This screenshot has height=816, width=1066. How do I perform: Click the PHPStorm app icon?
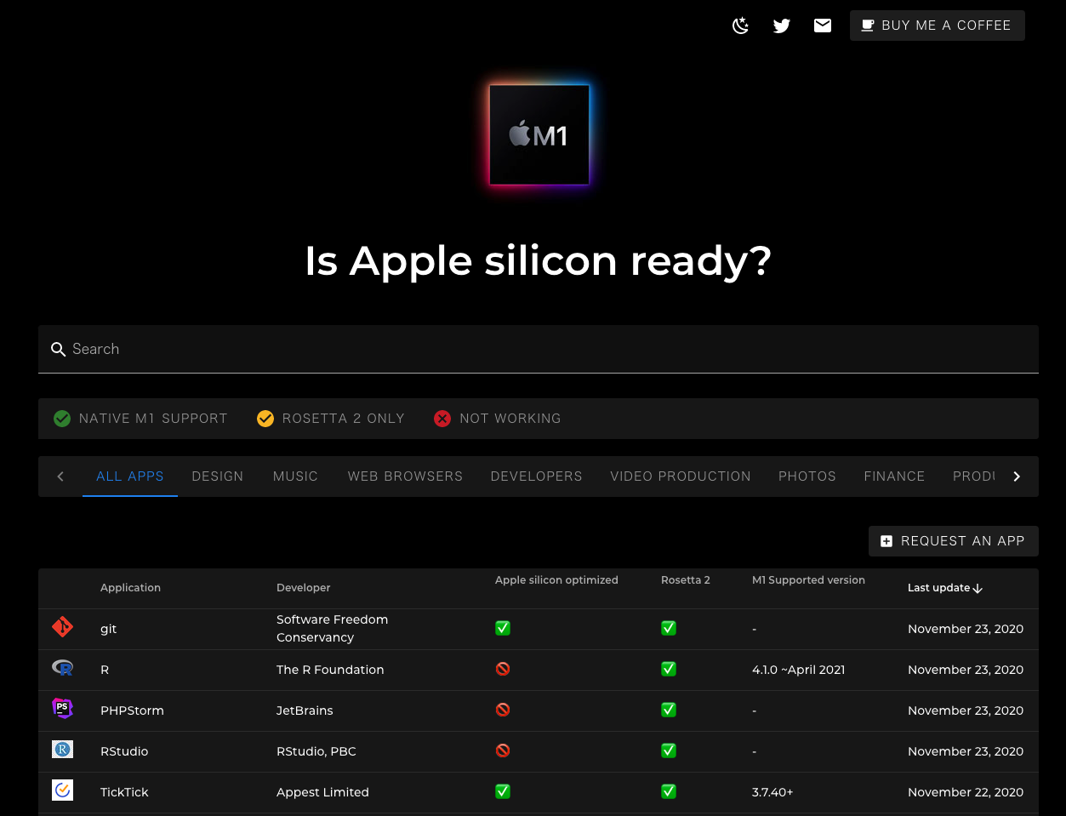tap(62, 709)
